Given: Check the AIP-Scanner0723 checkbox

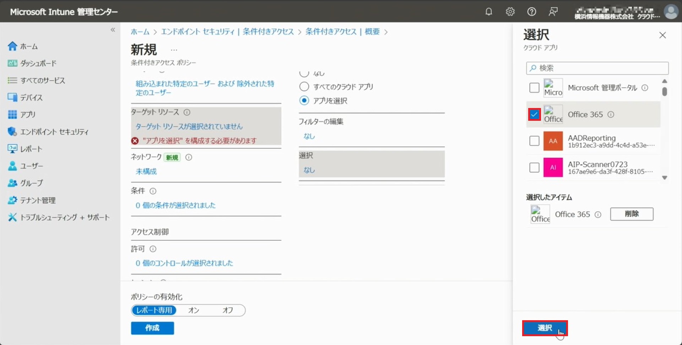Looking at the screenshot, I should (x=534, y=168).
